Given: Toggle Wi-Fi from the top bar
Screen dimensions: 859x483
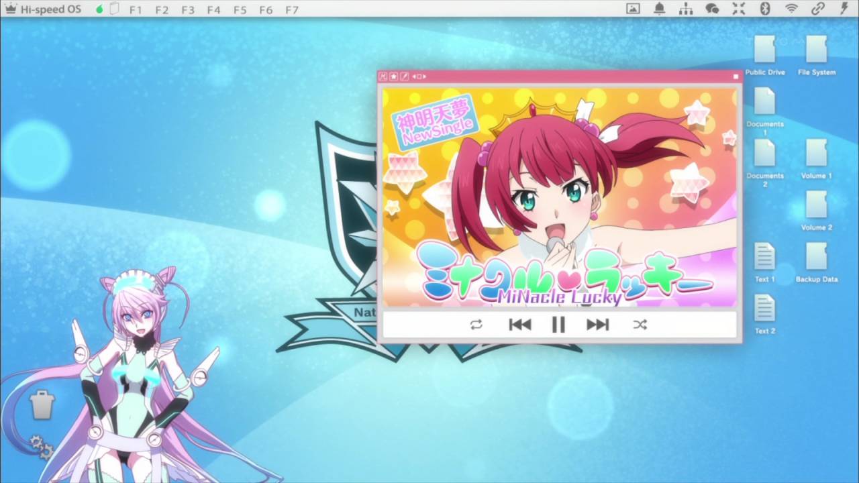Looking at the screenshot, I should click(791, 9).
